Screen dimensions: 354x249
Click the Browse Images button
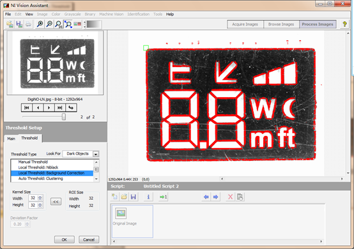[281, 24]
